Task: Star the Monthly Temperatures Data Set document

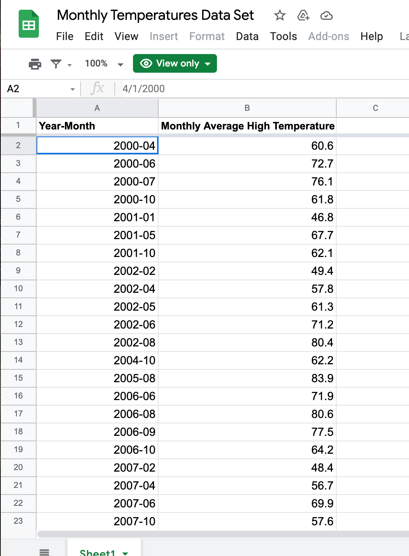Action: (280, 16)
